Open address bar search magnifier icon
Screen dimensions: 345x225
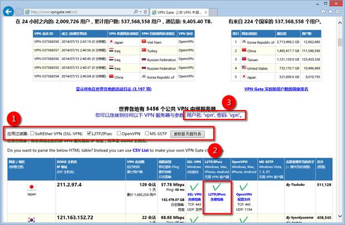pyautogui.click(x=136, y=12)
